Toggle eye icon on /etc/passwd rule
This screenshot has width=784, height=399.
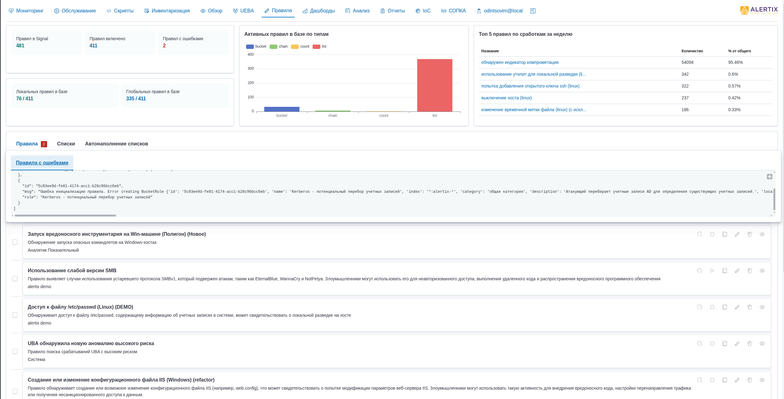pos(762,307)
